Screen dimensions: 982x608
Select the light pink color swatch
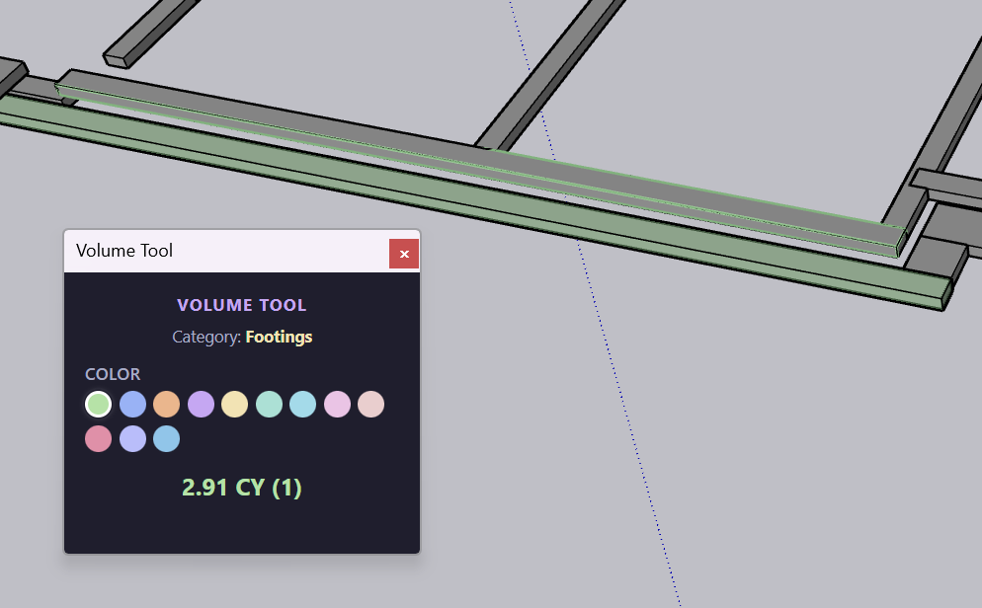[x=337, y=404]
